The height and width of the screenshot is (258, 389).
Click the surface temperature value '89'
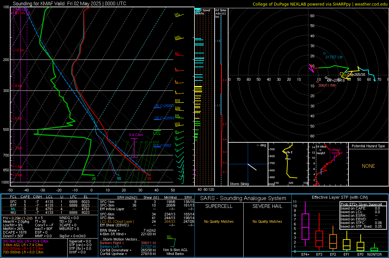pyautogui.click(x=149, y=179)
